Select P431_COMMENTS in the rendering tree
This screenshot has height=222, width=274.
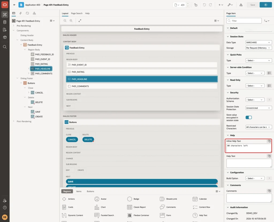click(44, 74)
